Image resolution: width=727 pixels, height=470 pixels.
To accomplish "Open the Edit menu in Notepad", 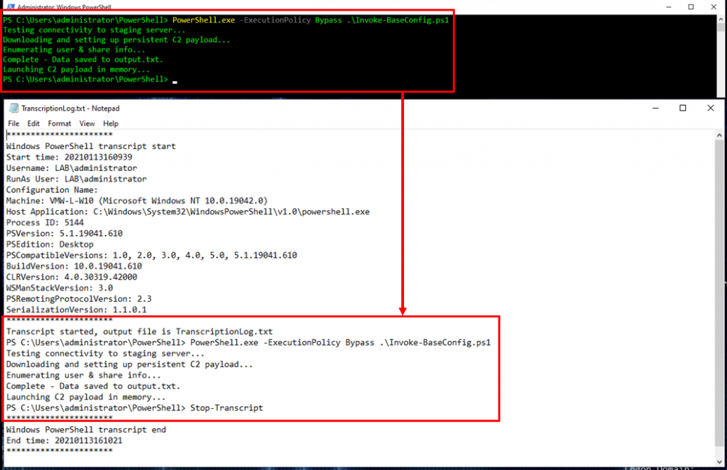I will pyautogui.click(x=33, y=124).
